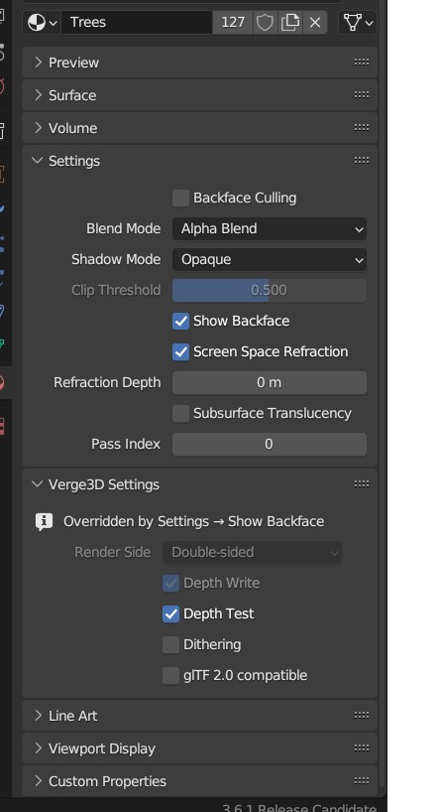
Task: Toggle fake user shield icon
Action: tap(265, 22)
